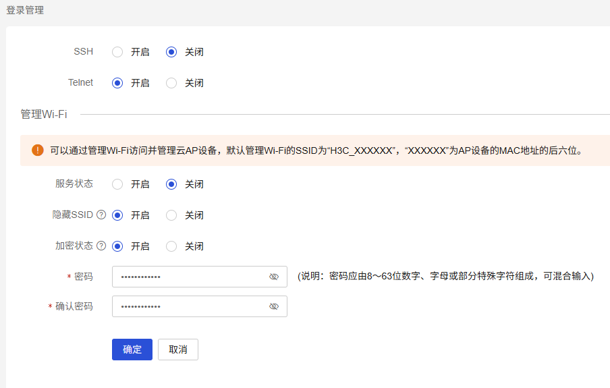Click the 确定 button
The image size is (610, 388).
tap(132, 350)
